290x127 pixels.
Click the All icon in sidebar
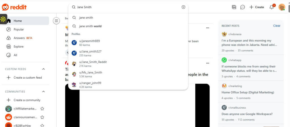(x=8, y=55)
